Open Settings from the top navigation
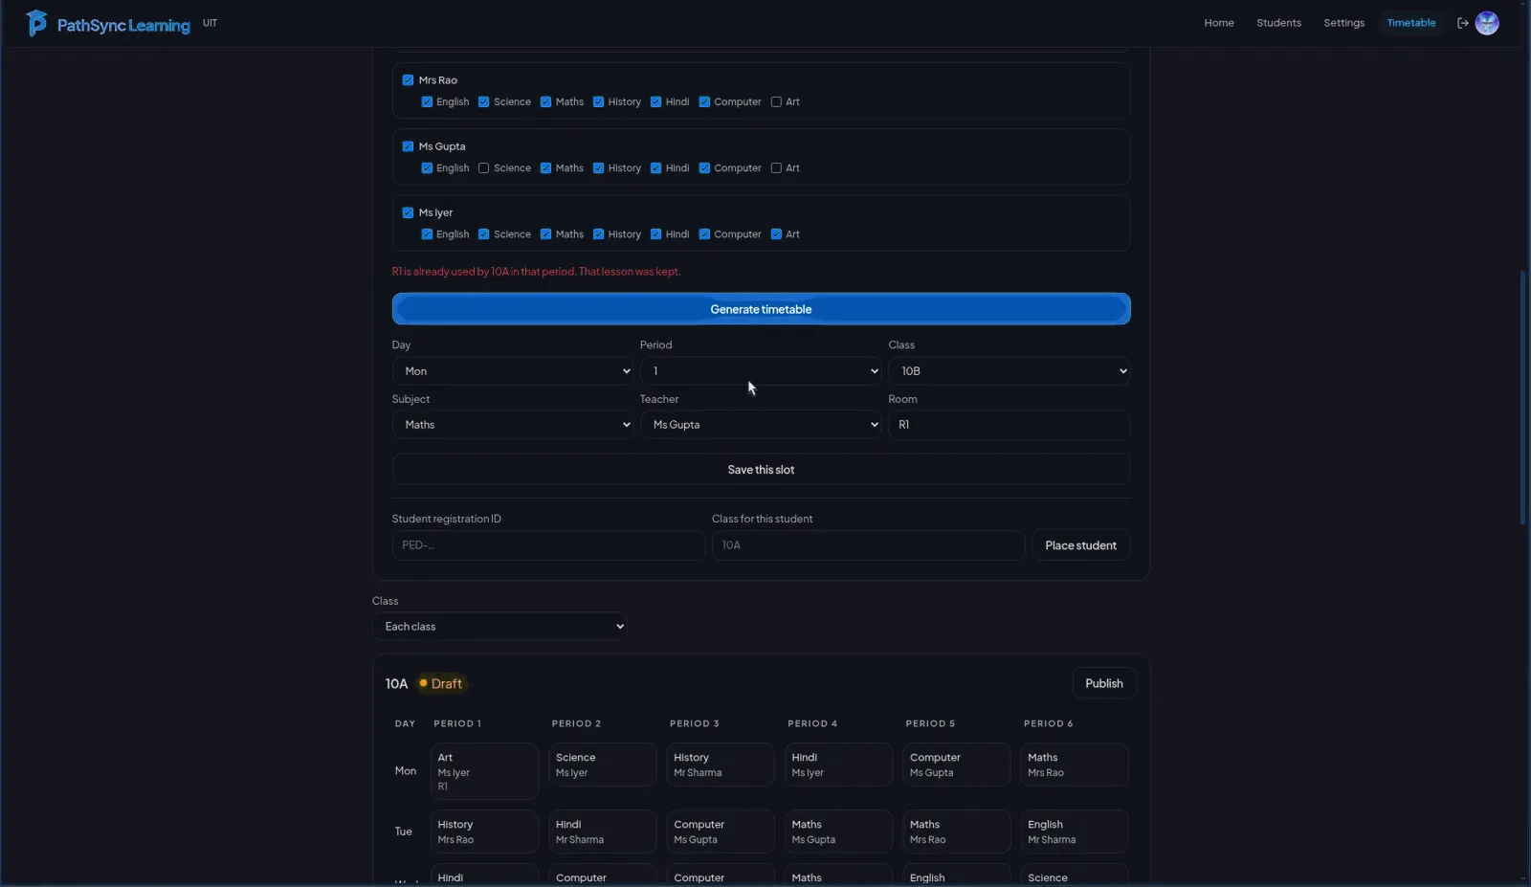 point(1343,23)
